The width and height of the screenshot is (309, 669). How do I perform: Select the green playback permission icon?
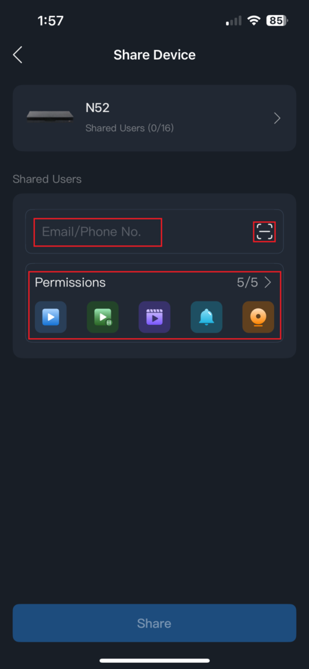tap(103, 317)
